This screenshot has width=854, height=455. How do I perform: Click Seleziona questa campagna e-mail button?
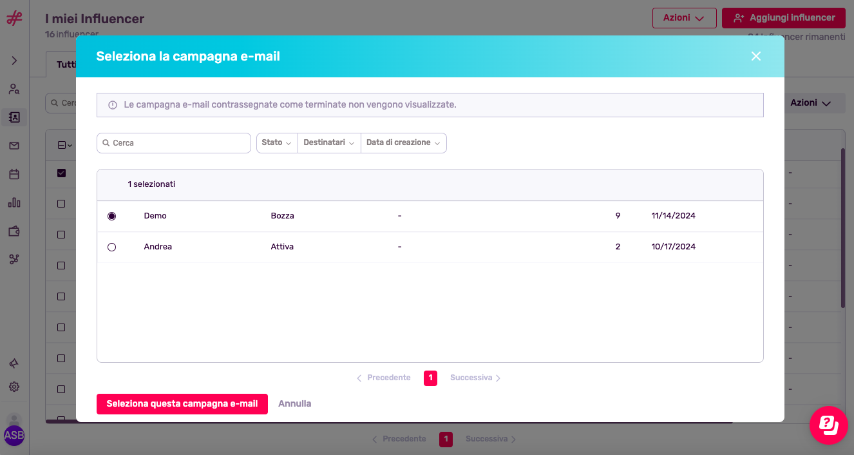click(x=182, y=404)
